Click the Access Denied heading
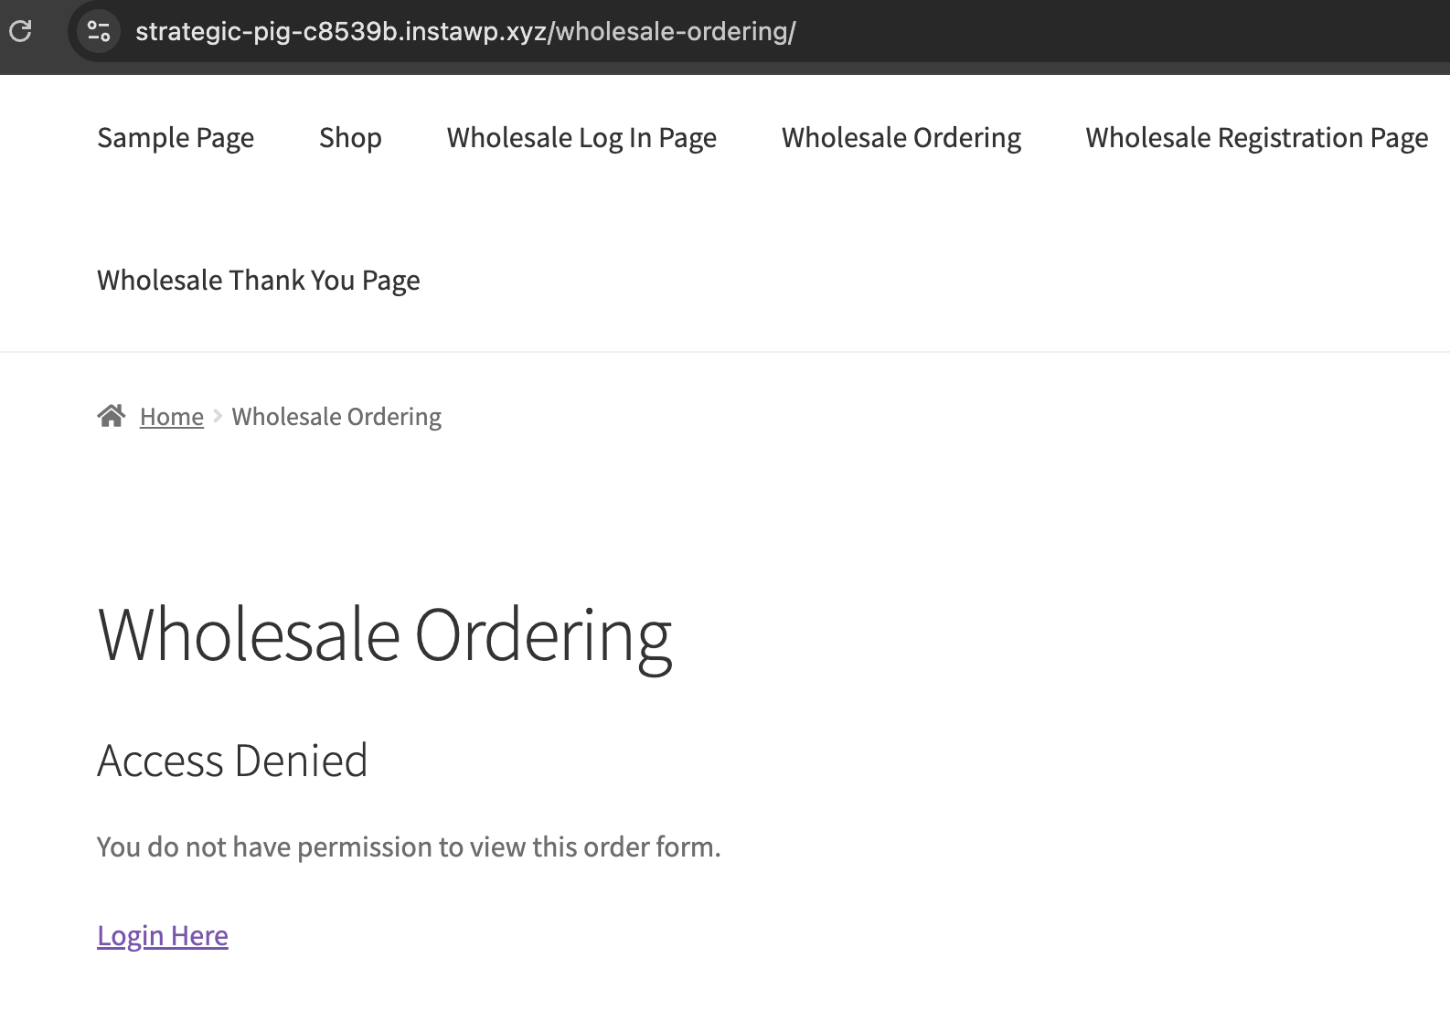 click(232, 761)
